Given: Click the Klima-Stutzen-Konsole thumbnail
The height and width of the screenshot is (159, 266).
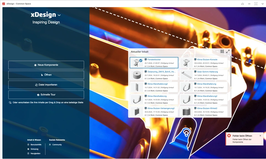Looking at the screenshot, I should tap(186, 63).
